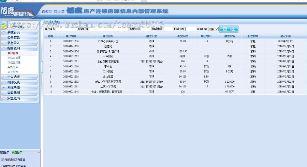Click the 自建村 region cell
Screen dimensions: 307x167
pyautogui.click(x=108, y=46)
